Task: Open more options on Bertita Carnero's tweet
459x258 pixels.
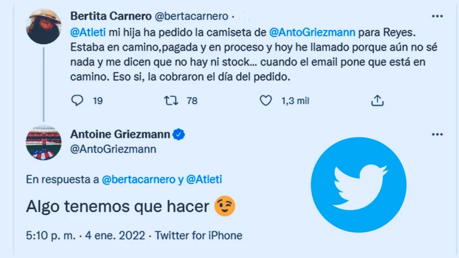Action: [x=437, y=16]
